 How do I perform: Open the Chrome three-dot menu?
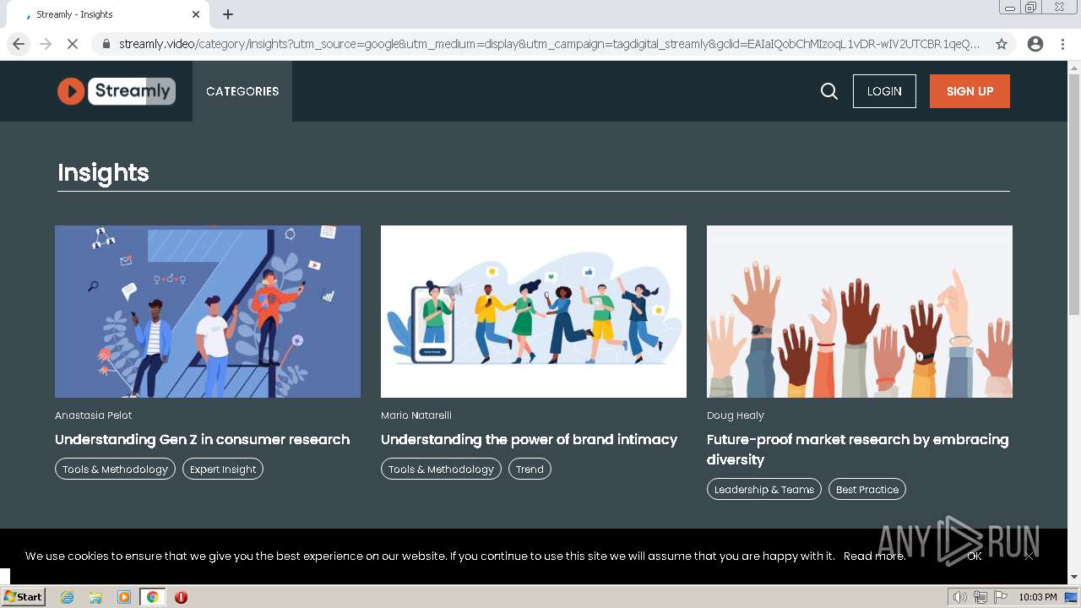pyautogui.click(x=1062, y=44)
